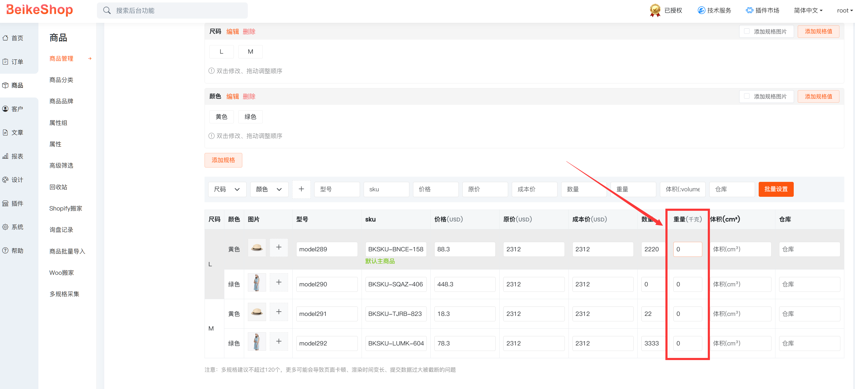Click the 批量设置 button

(776, 189)
